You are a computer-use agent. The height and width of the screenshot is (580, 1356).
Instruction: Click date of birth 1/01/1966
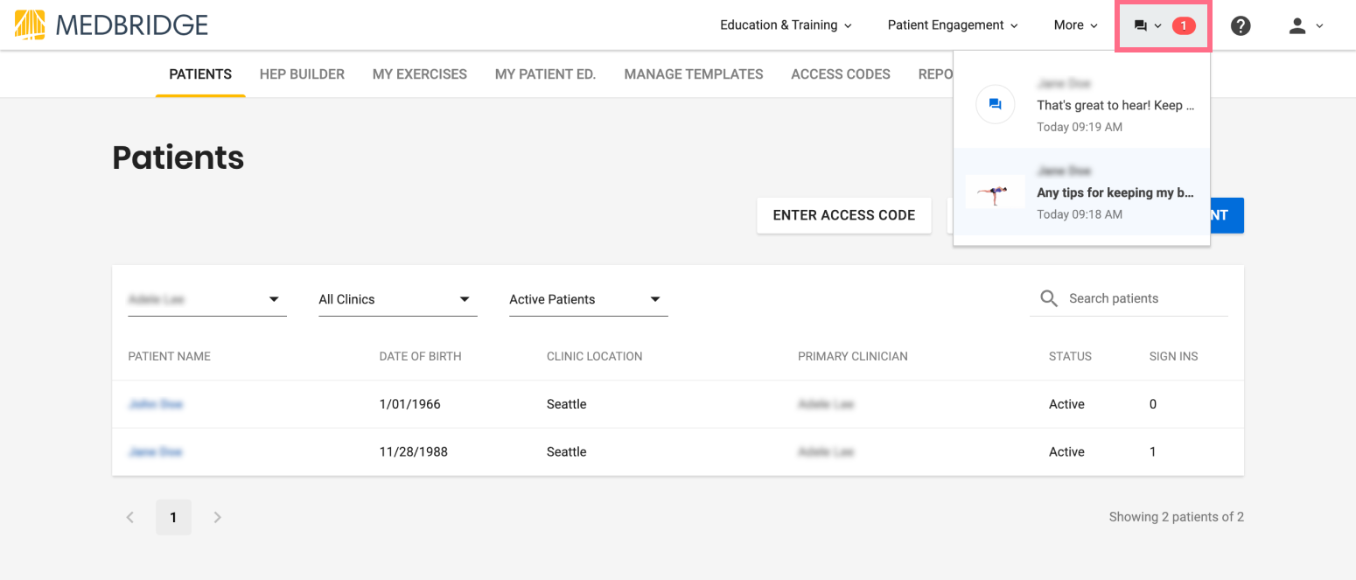pyautogui.click(x=409, y=404)
